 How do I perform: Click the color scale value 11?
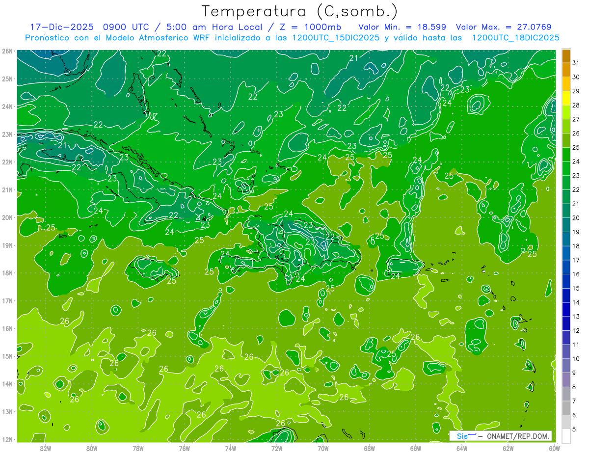pos(576,345)
